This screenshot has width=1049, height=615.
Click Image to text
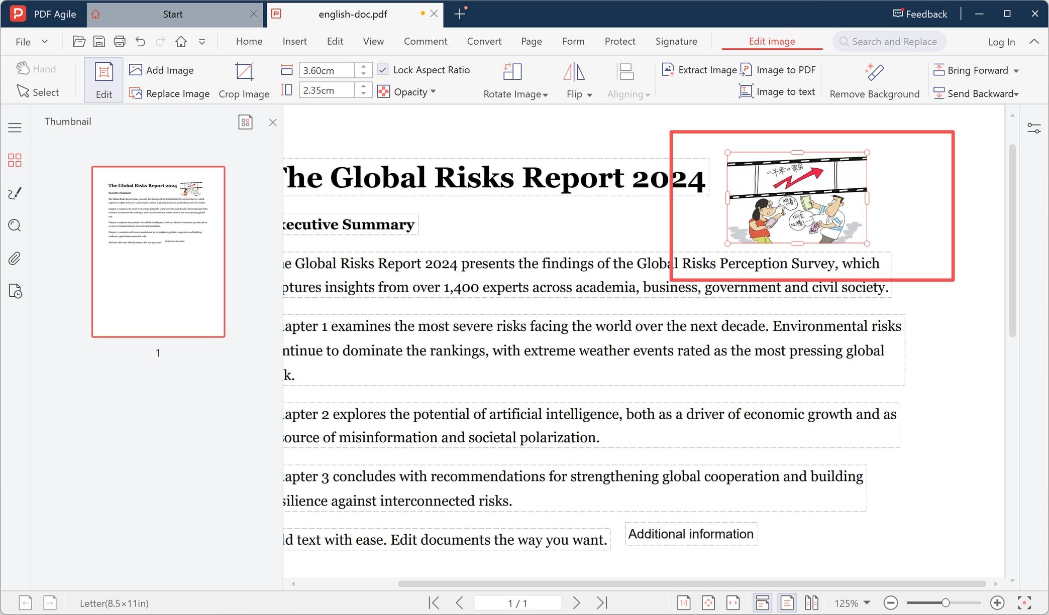click(x=777, y=91)
